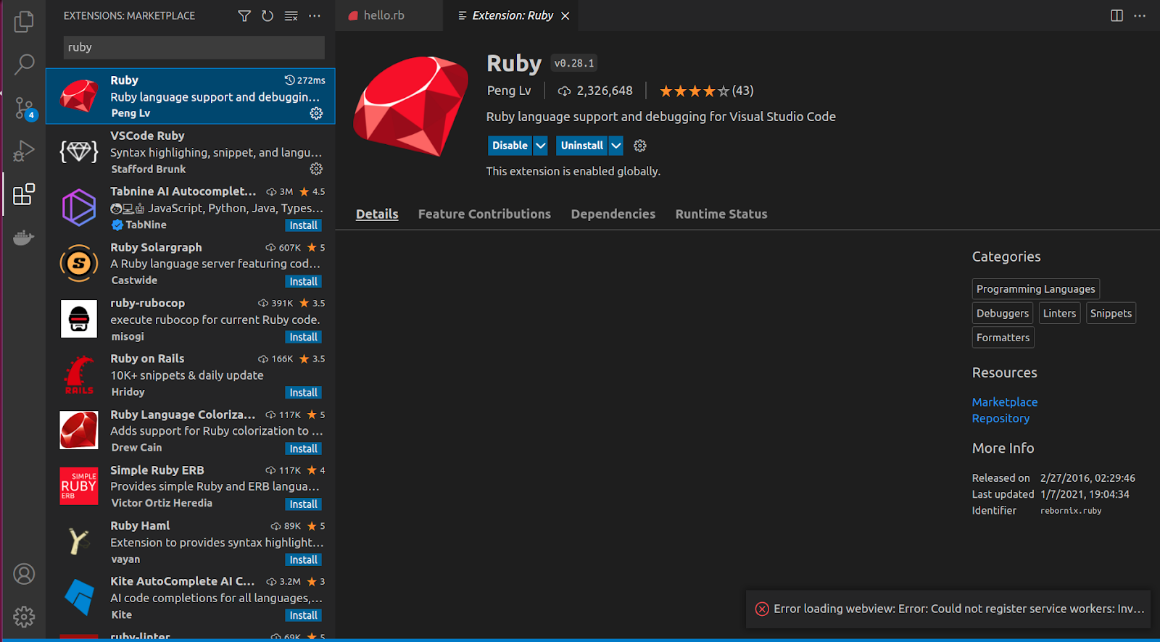Select the VSCode Ruby extension entry
Image resolution: width=1160 pixels, height=642 pixels.
(x=191, y=152)
